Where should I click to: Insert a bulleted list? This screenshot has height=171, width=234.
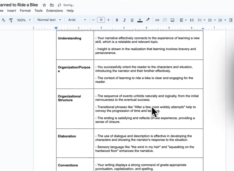[210, 20]
